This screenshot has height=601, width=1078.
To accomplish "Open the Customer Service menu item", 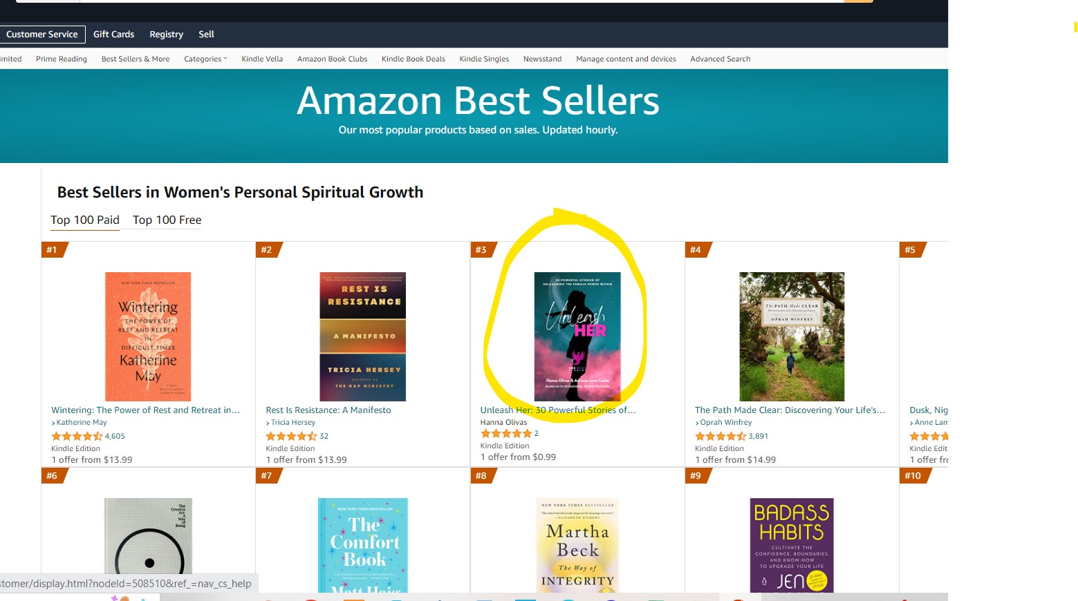I will 42,35.
